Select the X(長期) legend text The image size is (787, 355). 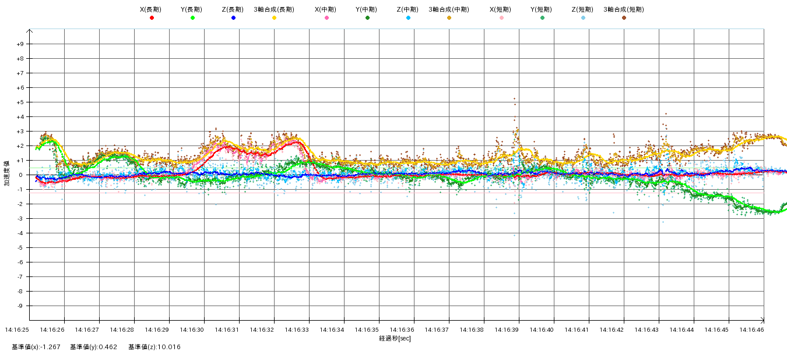[x=151, y=9]
